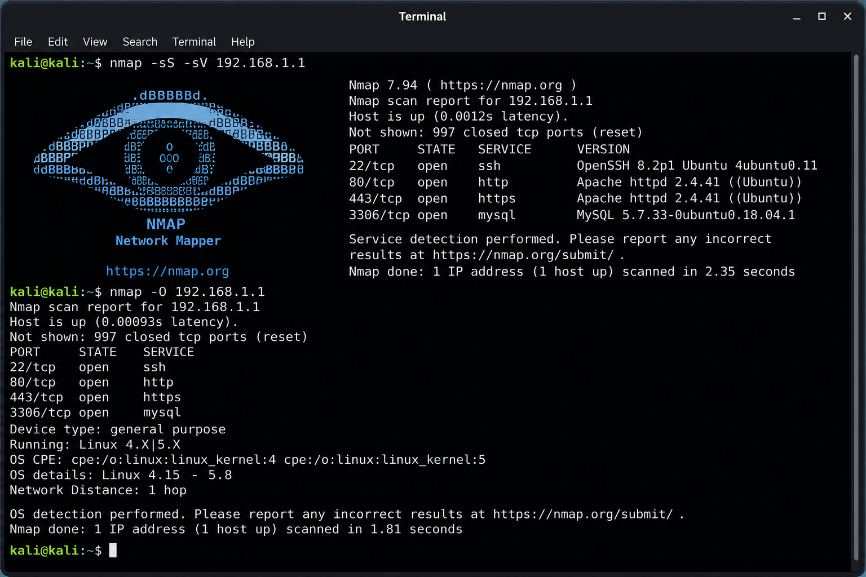
Task: Click 'OpenSSH 8.2p1 Ubuntu 4ubuntu0.11' version text
Action: pyautogui.click(x=697, y=166)
